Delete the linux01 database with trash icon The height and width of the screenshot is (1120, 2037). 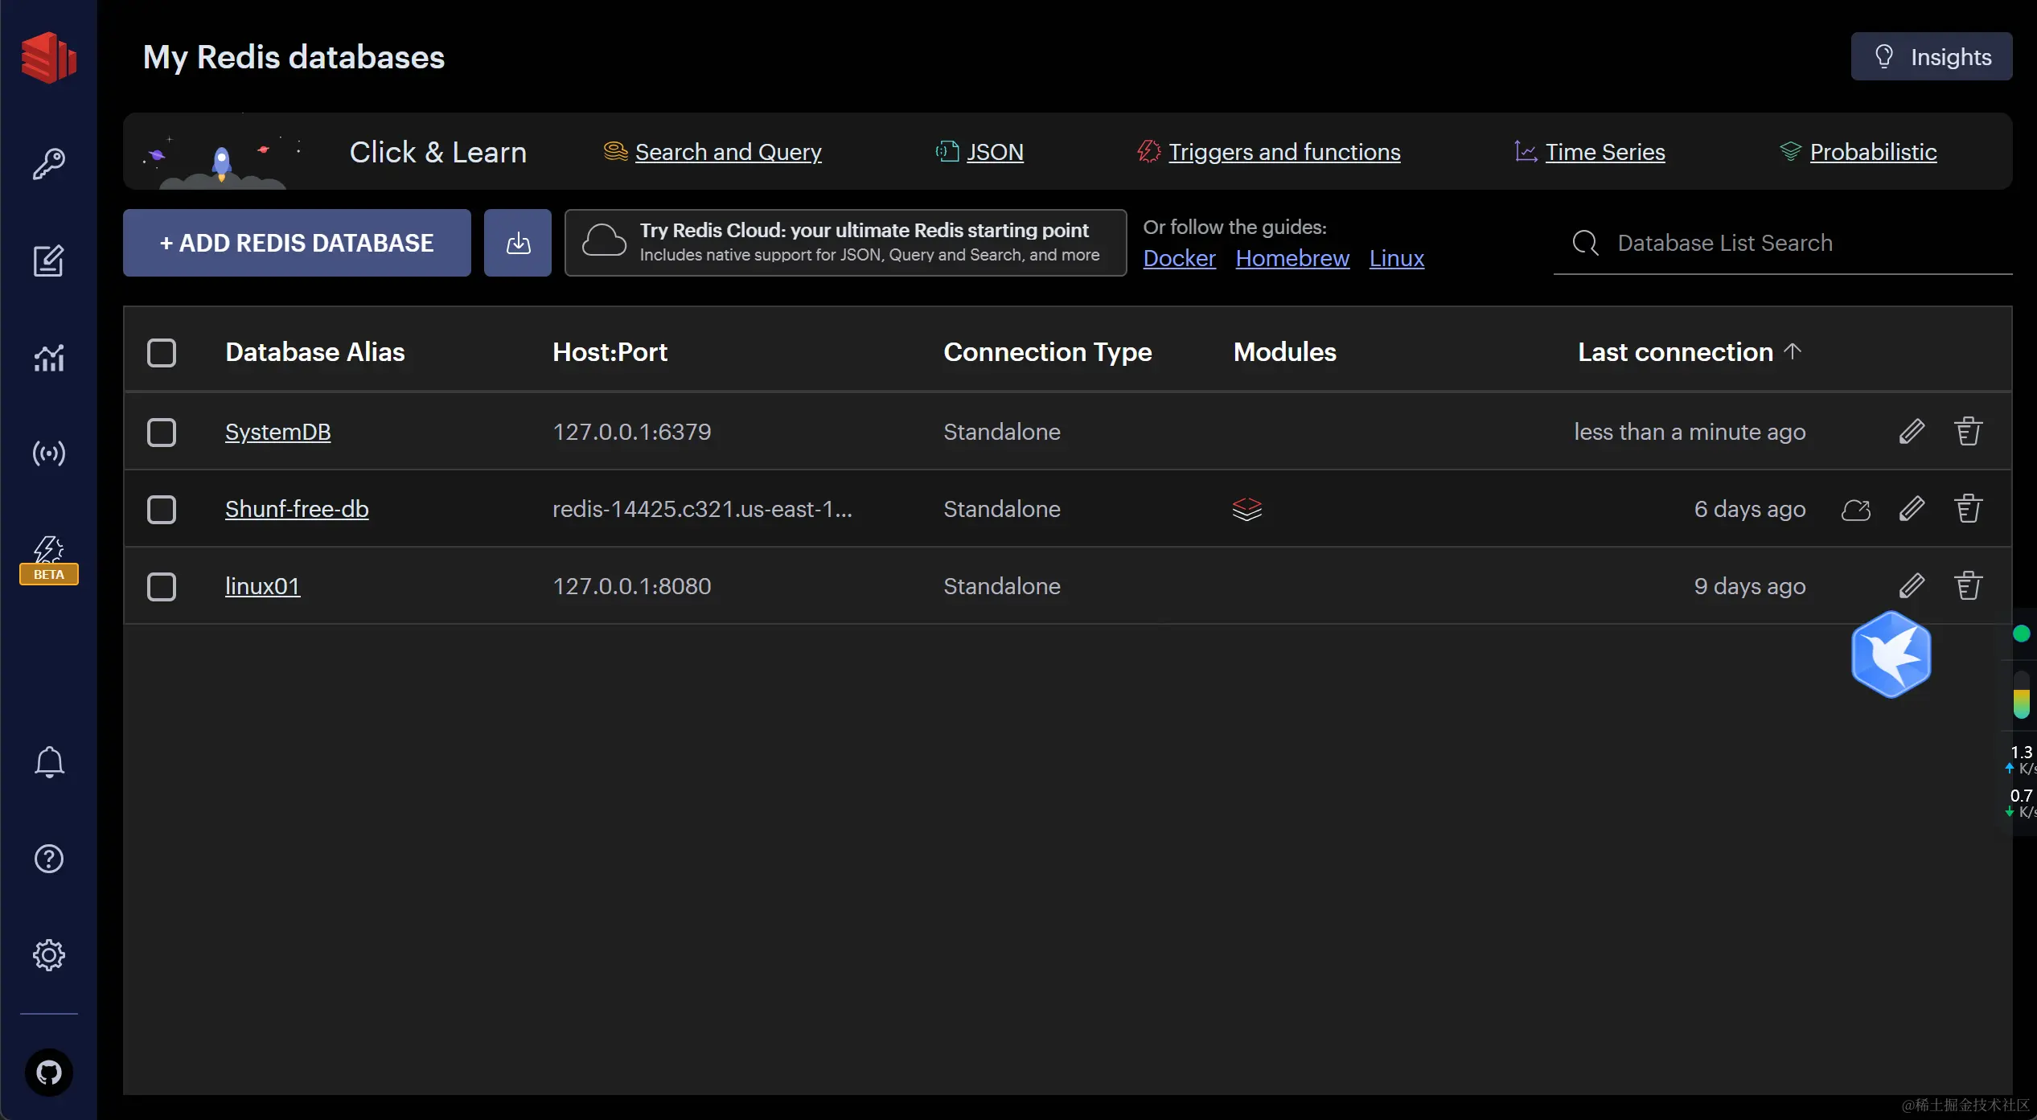(x=1968, y=586)
